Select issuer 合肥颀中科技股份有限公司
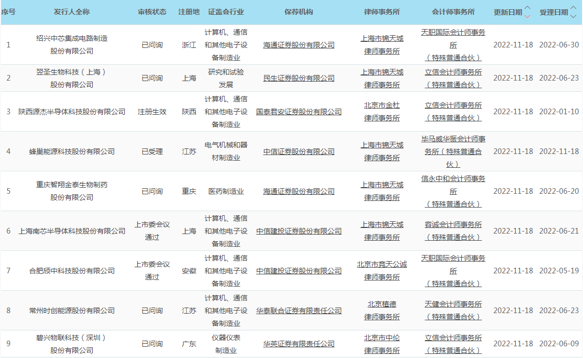Image resolution: width=583 pixels, height=358 pixels. [72, 271]
